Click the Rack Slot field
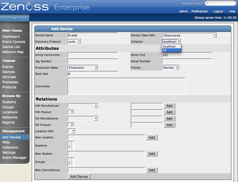238x182 pixels. (x=92, y=74)
